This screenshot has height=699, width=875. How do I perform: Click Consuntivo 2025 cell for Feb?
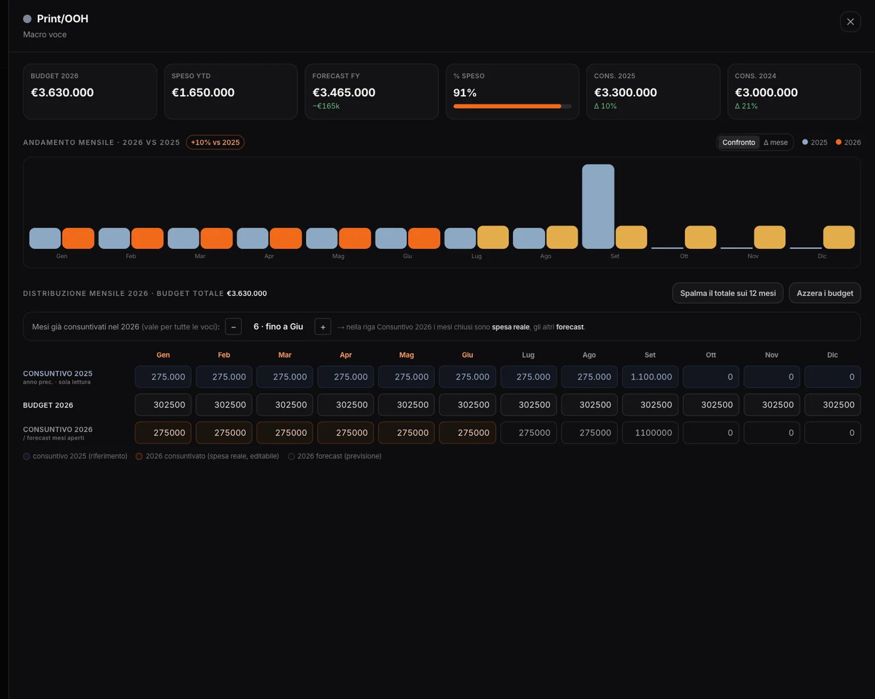224,377
